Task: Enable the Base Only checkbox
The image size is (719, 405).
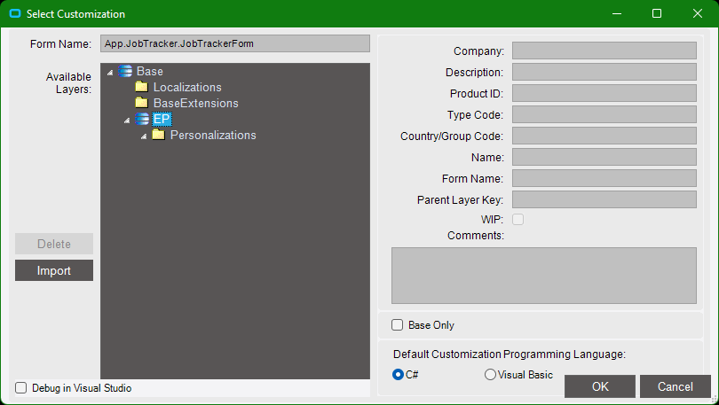Action: tap(397, 325)
